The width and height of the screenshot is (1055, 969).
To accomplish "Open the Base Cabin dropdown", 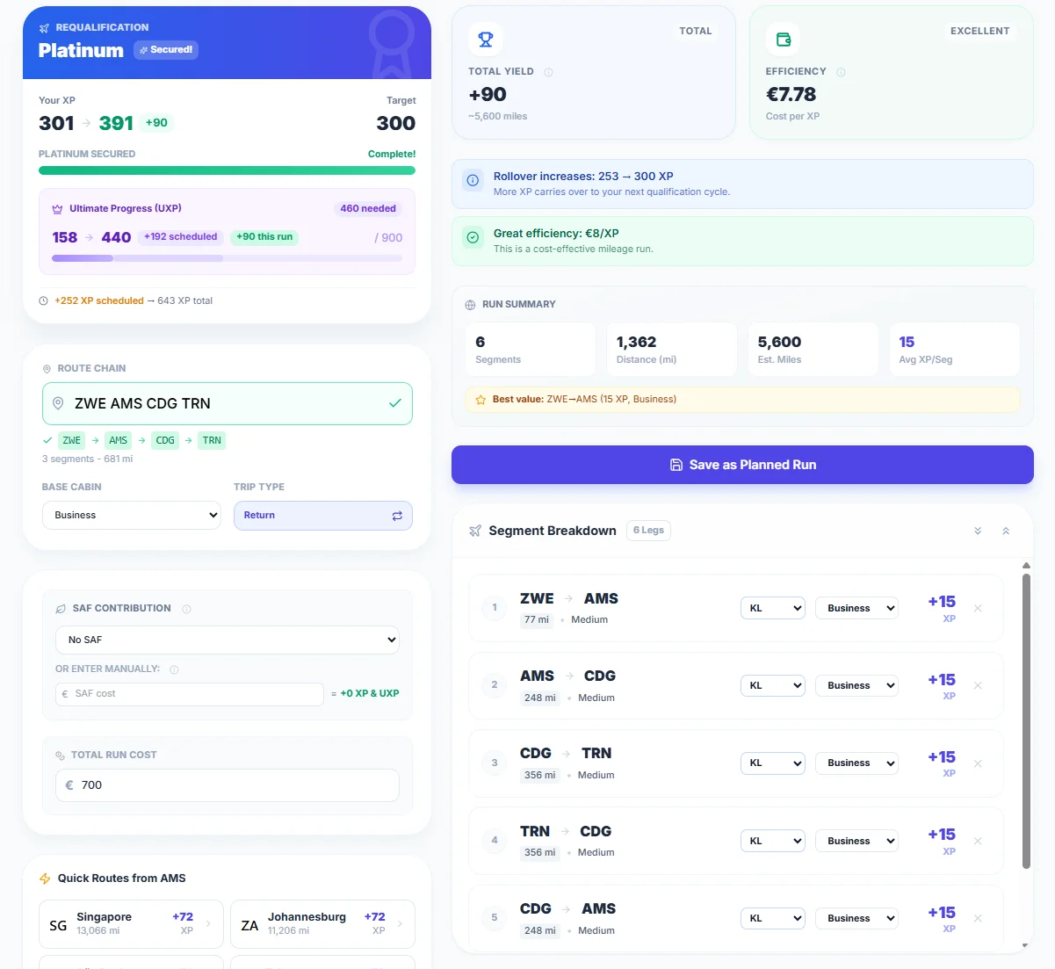I will point(132,516).
